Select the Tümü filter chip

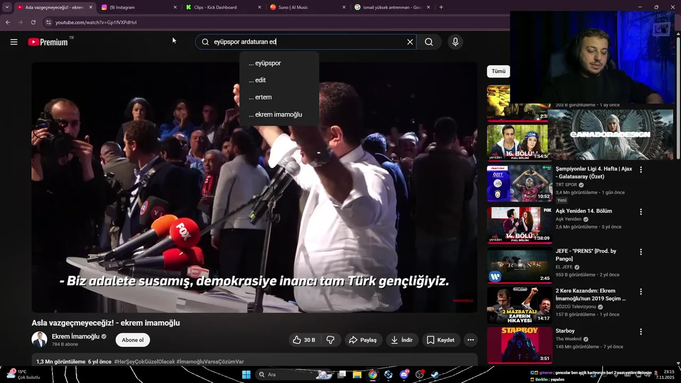pyautogui.click(x=499, y=71)
